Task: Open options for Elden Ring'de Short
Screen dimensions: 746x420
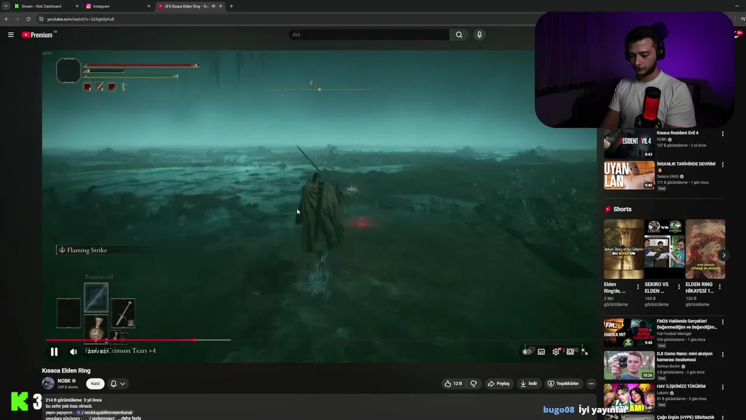Action: coord(638,286)
